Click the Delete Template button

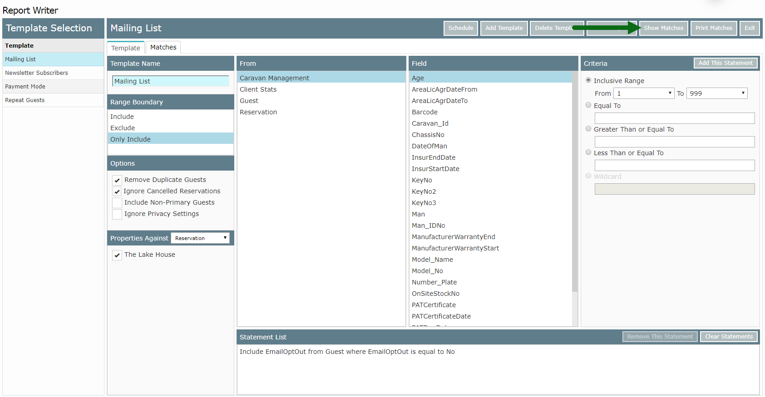coord(557,28)
